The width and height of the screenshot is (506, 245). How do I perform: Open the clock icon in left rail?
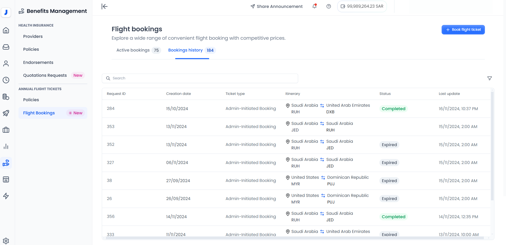(x=6, y=80)
